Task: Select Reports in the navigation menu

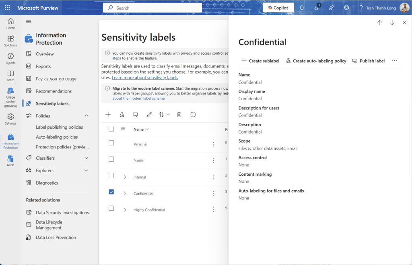Action: click(x=43, y=66)
